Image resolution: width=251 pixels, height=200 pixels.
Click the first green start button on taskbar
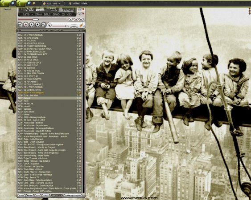tap(4, 3)
